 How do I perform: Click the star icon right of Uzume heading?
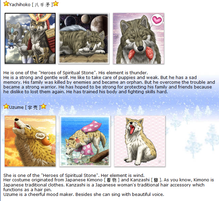click(44, 106)
